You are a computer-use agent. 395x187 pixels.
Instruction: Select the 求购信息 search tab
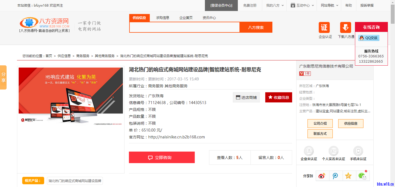tap(163, 18)
